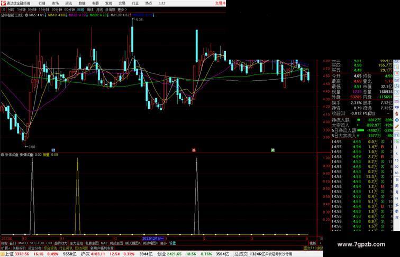The width and height of the screenshot is (400, 257).
Task: Open the 交易 menu
Action: [122, 3]
